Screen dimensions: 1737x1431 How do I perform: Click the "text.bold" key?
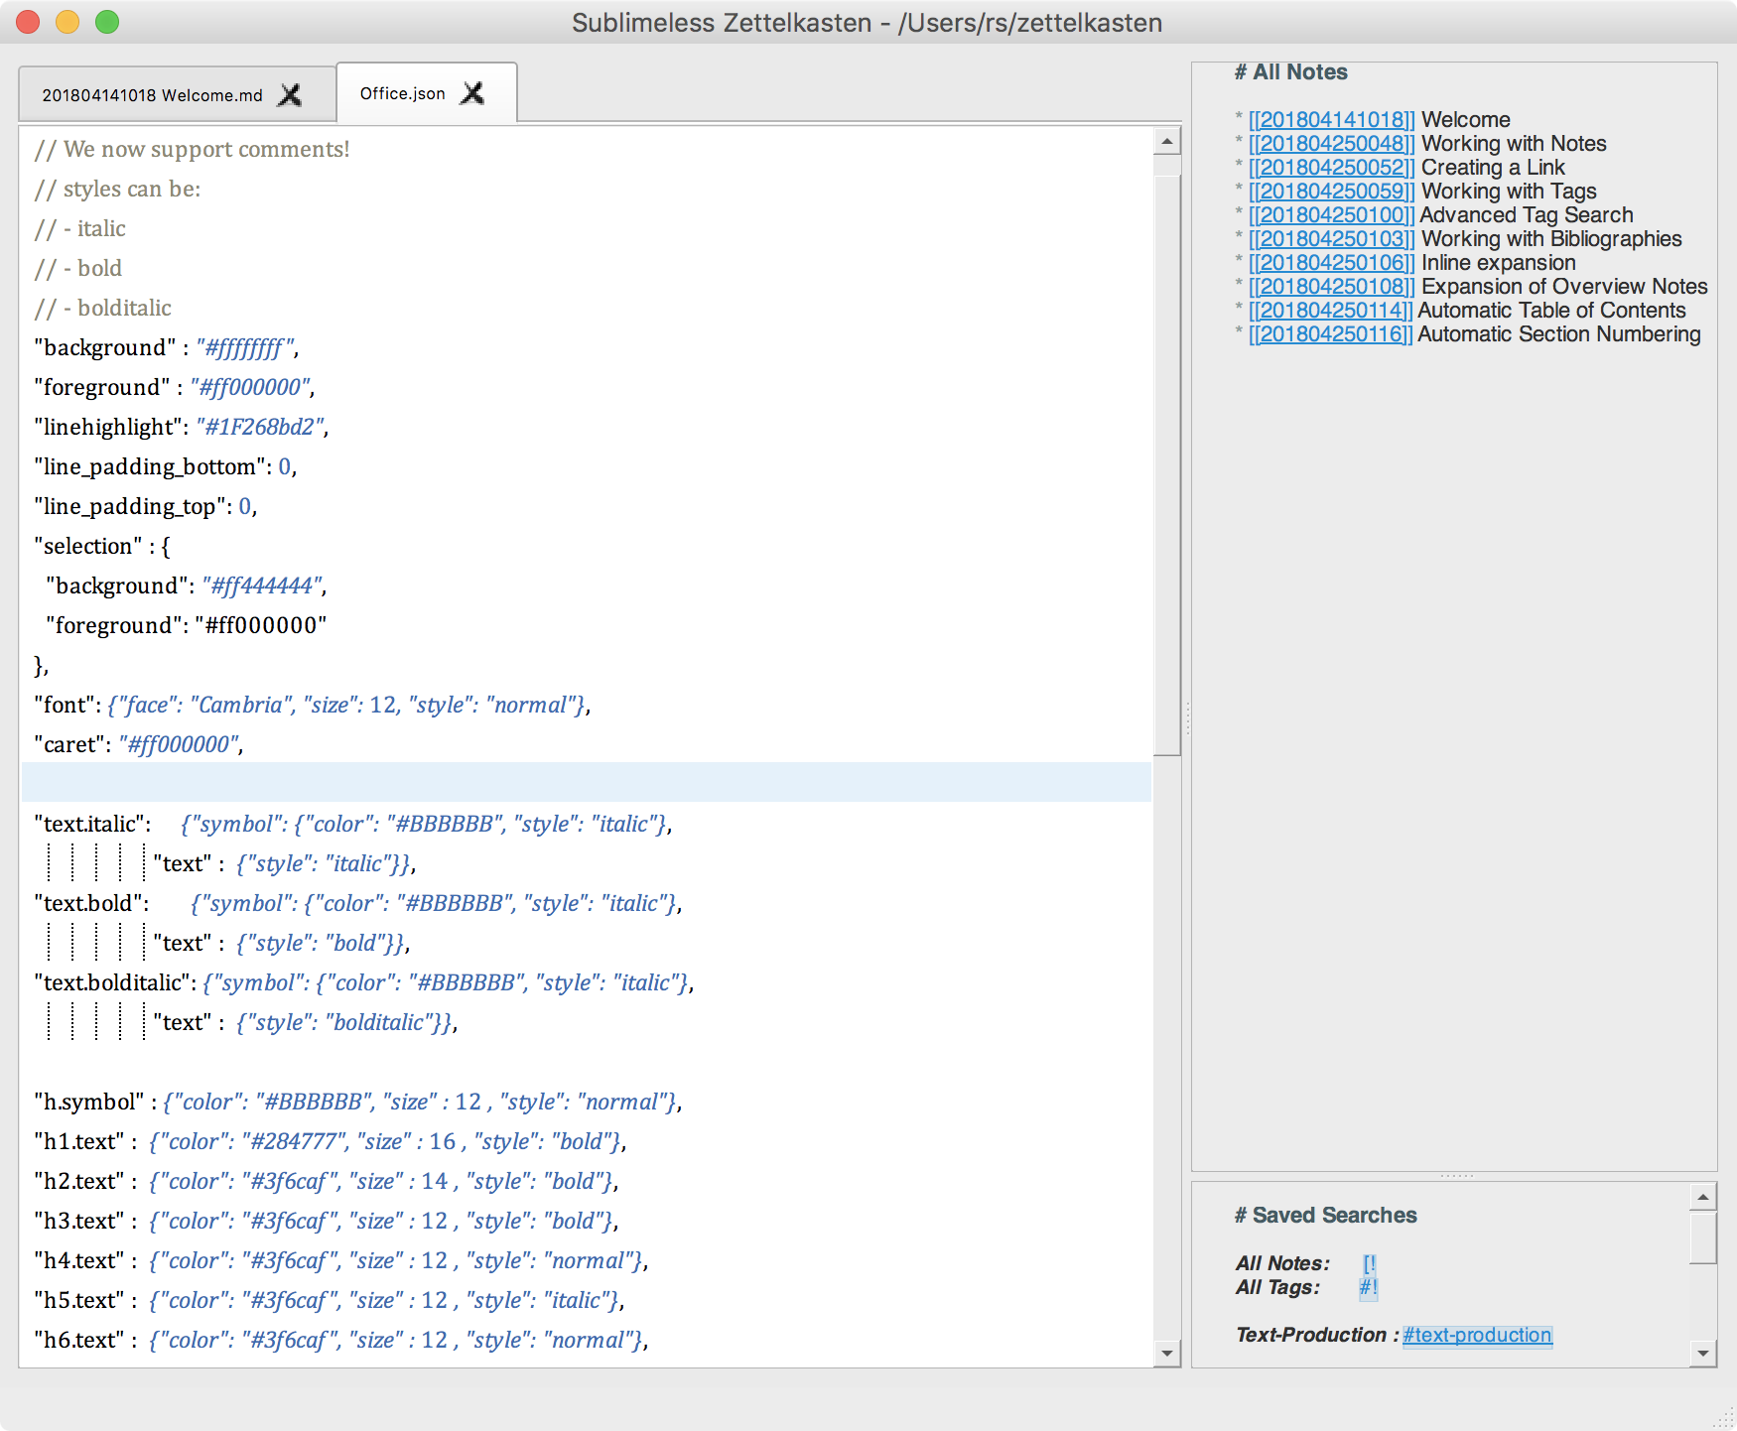click(87, 903)
